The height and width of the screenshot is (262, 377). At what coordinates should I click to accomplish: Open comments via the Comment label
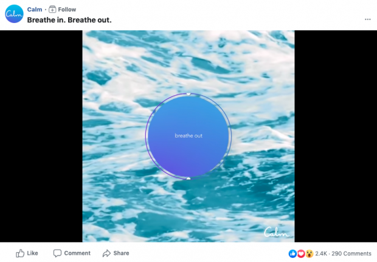[77, 253]
